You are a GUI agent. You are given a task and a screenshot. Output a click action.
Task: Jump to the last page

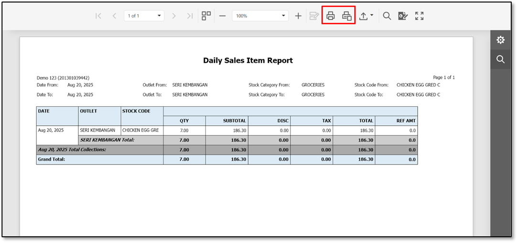click(190, 16)
